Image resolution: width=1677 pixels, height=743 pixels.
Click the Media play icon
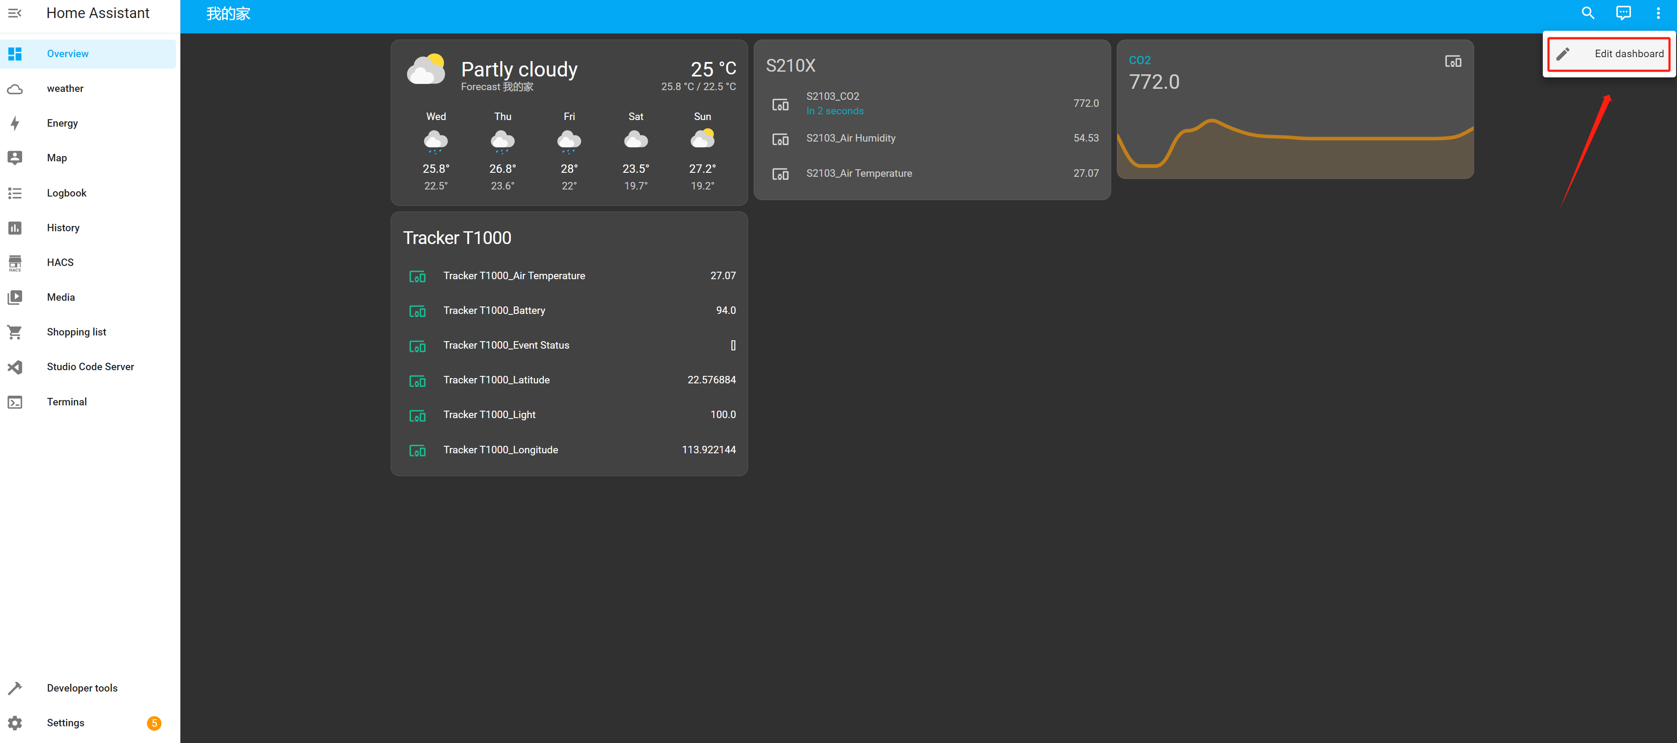[15, 297]
